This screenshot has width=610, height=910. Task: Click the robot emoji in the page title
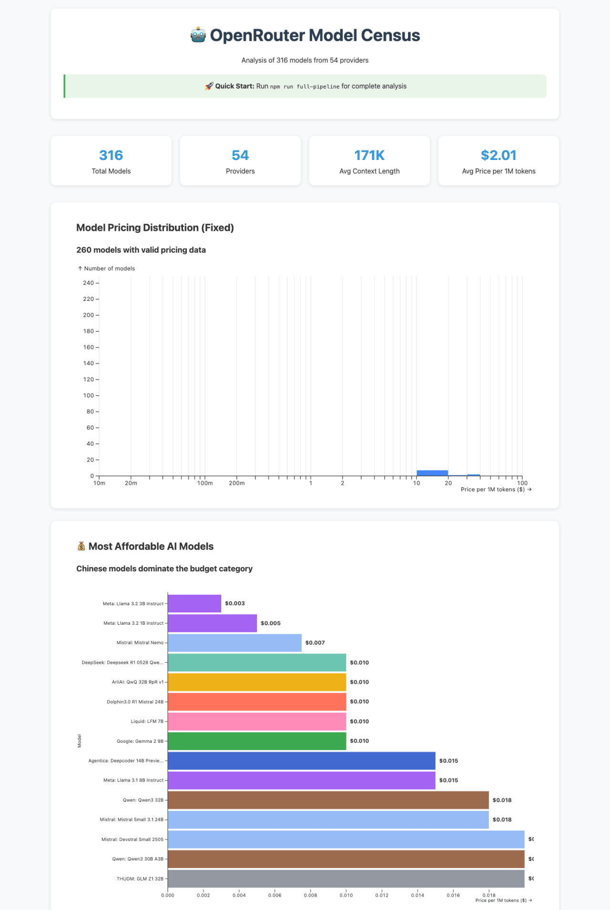click(198, 35)
